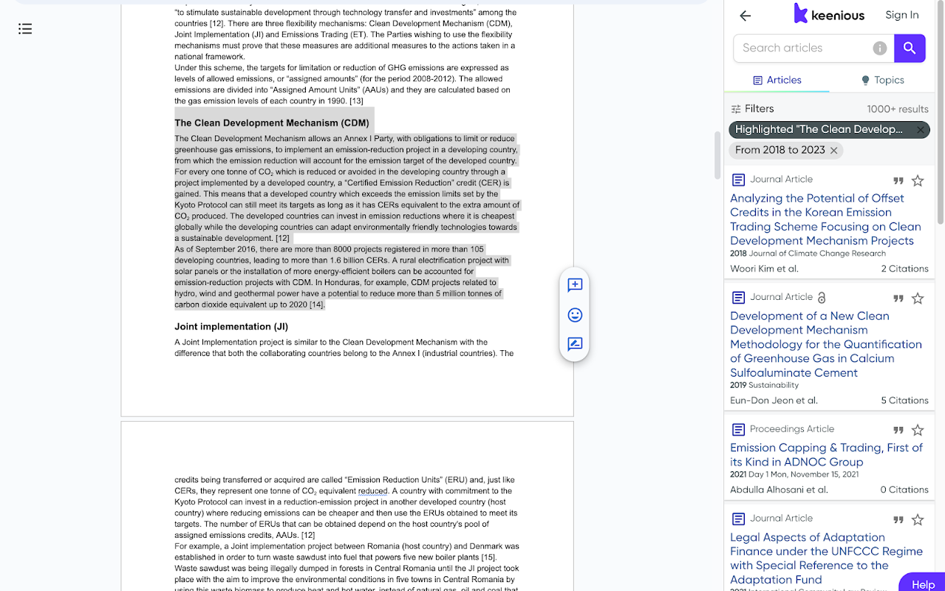Click the heading "The Clean Development Mechanism (CDM)"
945x591 pixels.
[x=272, y=123]
